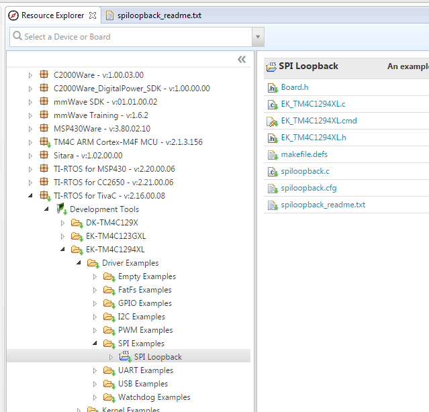Open spiloopback_readme.txt link in file list
Viewport: 429px width, 412px height.
click(x=323, y=205)
